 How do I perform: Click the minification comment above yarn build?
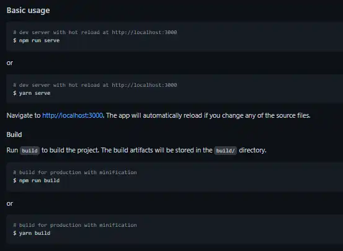[x=75, y=225]
